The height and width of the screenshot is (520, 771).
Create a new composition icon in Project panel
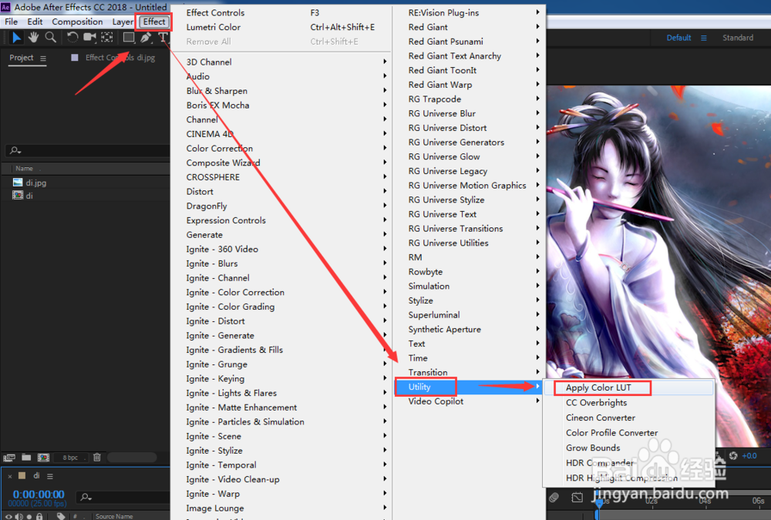(43, 458)
